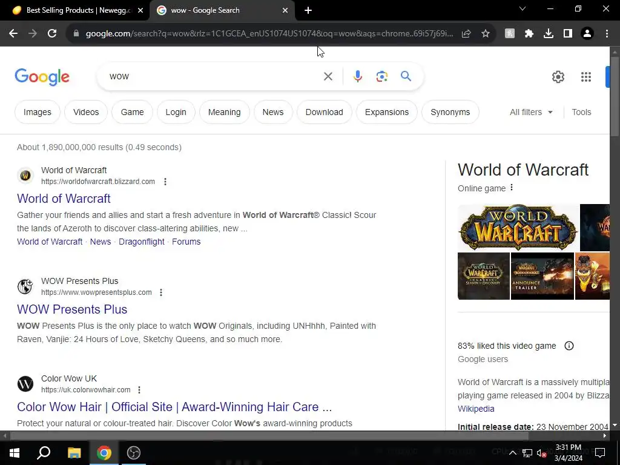
Task: Switch to the Newegg Best Selling Products tab
Action: (75, 10)
